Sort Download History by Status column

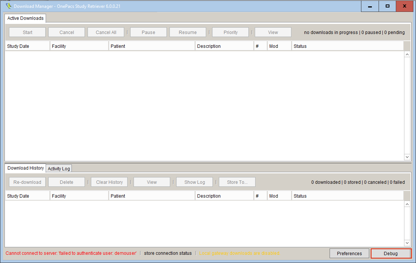348,196
